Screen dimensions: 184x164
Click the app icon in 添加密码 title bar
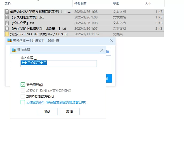pos(14,50)
